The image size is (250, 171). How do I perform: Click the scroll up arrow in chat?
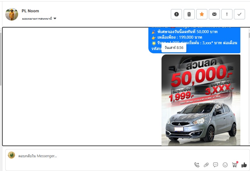tap(249, 30)
